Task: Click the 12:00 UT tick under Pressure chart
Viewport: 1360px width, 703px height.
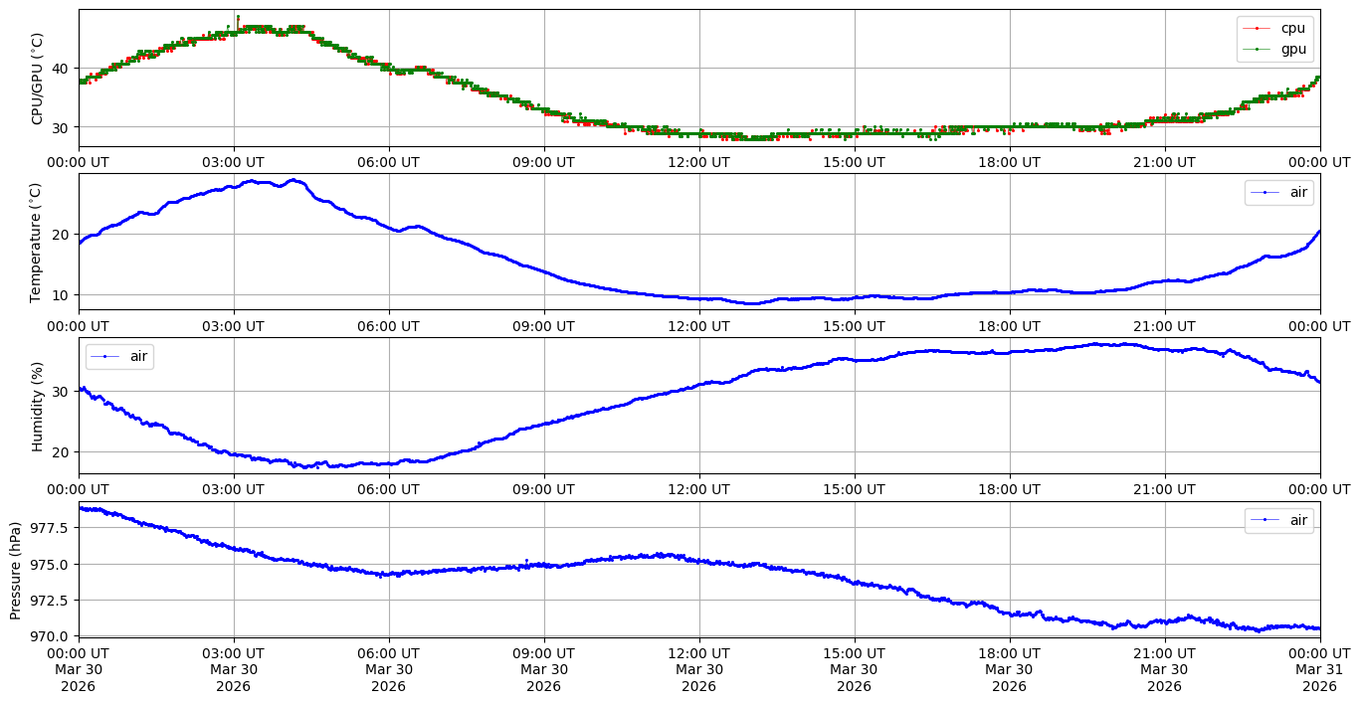Action: [x=698, y=653]
